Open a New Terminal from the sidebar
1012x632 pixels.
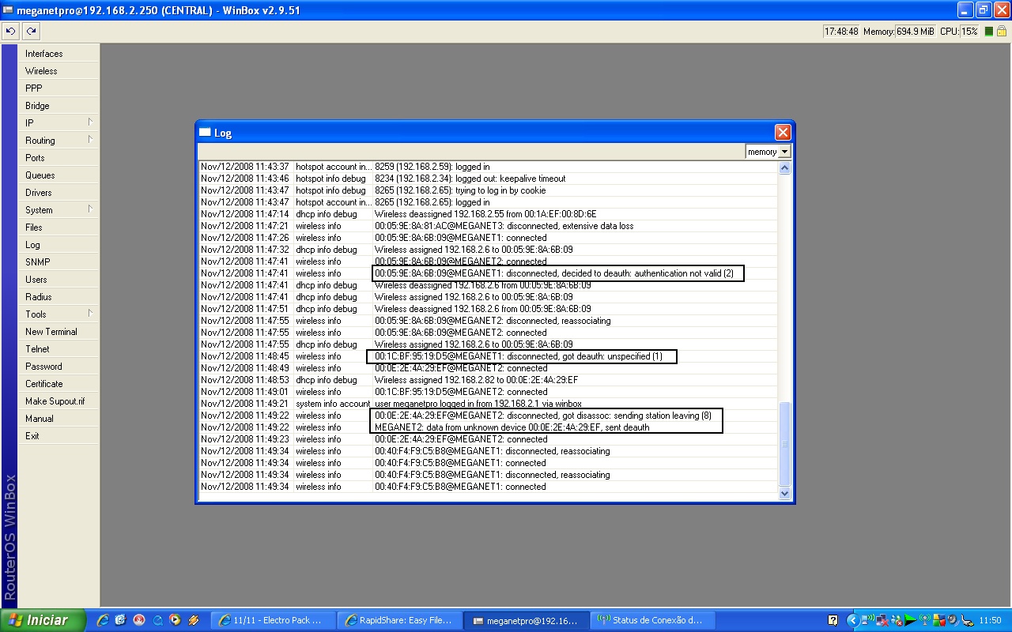(59, 331)
